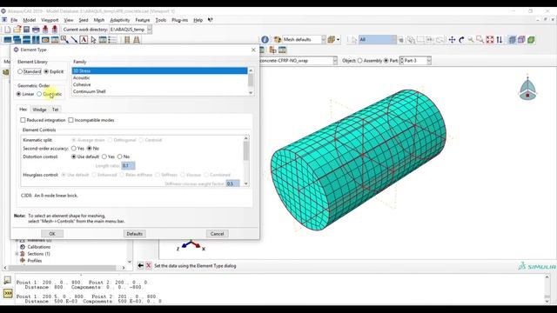The height and width of the screenshot is (313, 557).
Task: Select the Rotate View tool
Action: click(x=461, y=40)
